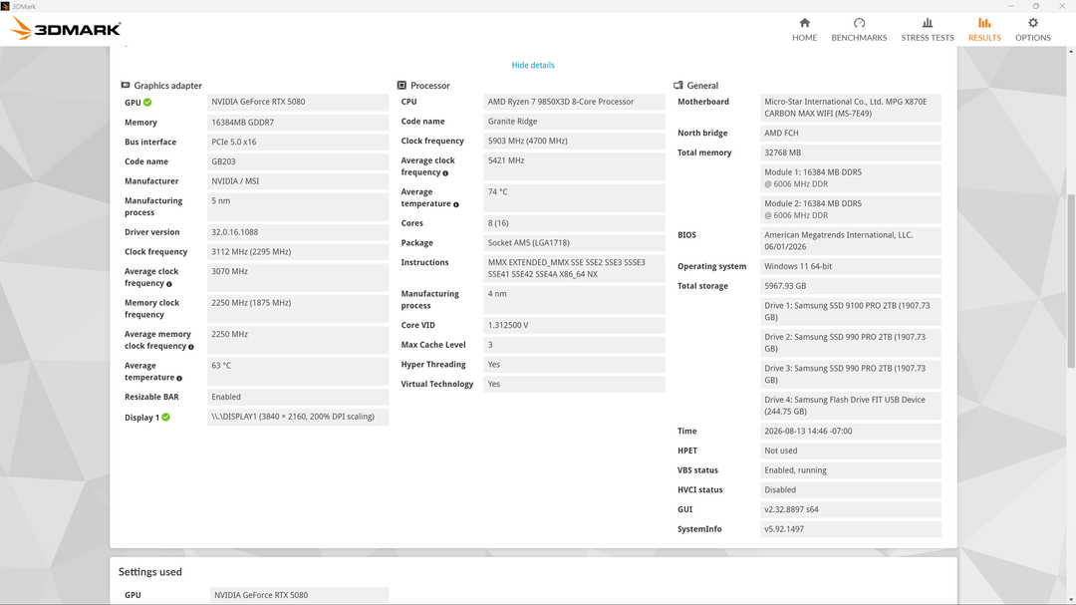Click driver version 32.0.16.1088
This screenshot has width=1076, height=605.
pos(298,232)
